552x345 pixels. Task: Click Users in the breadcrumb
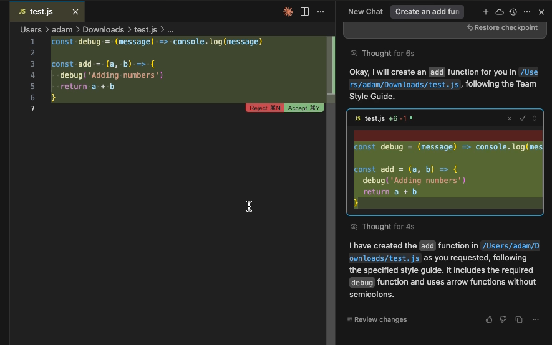click(31, 29)
